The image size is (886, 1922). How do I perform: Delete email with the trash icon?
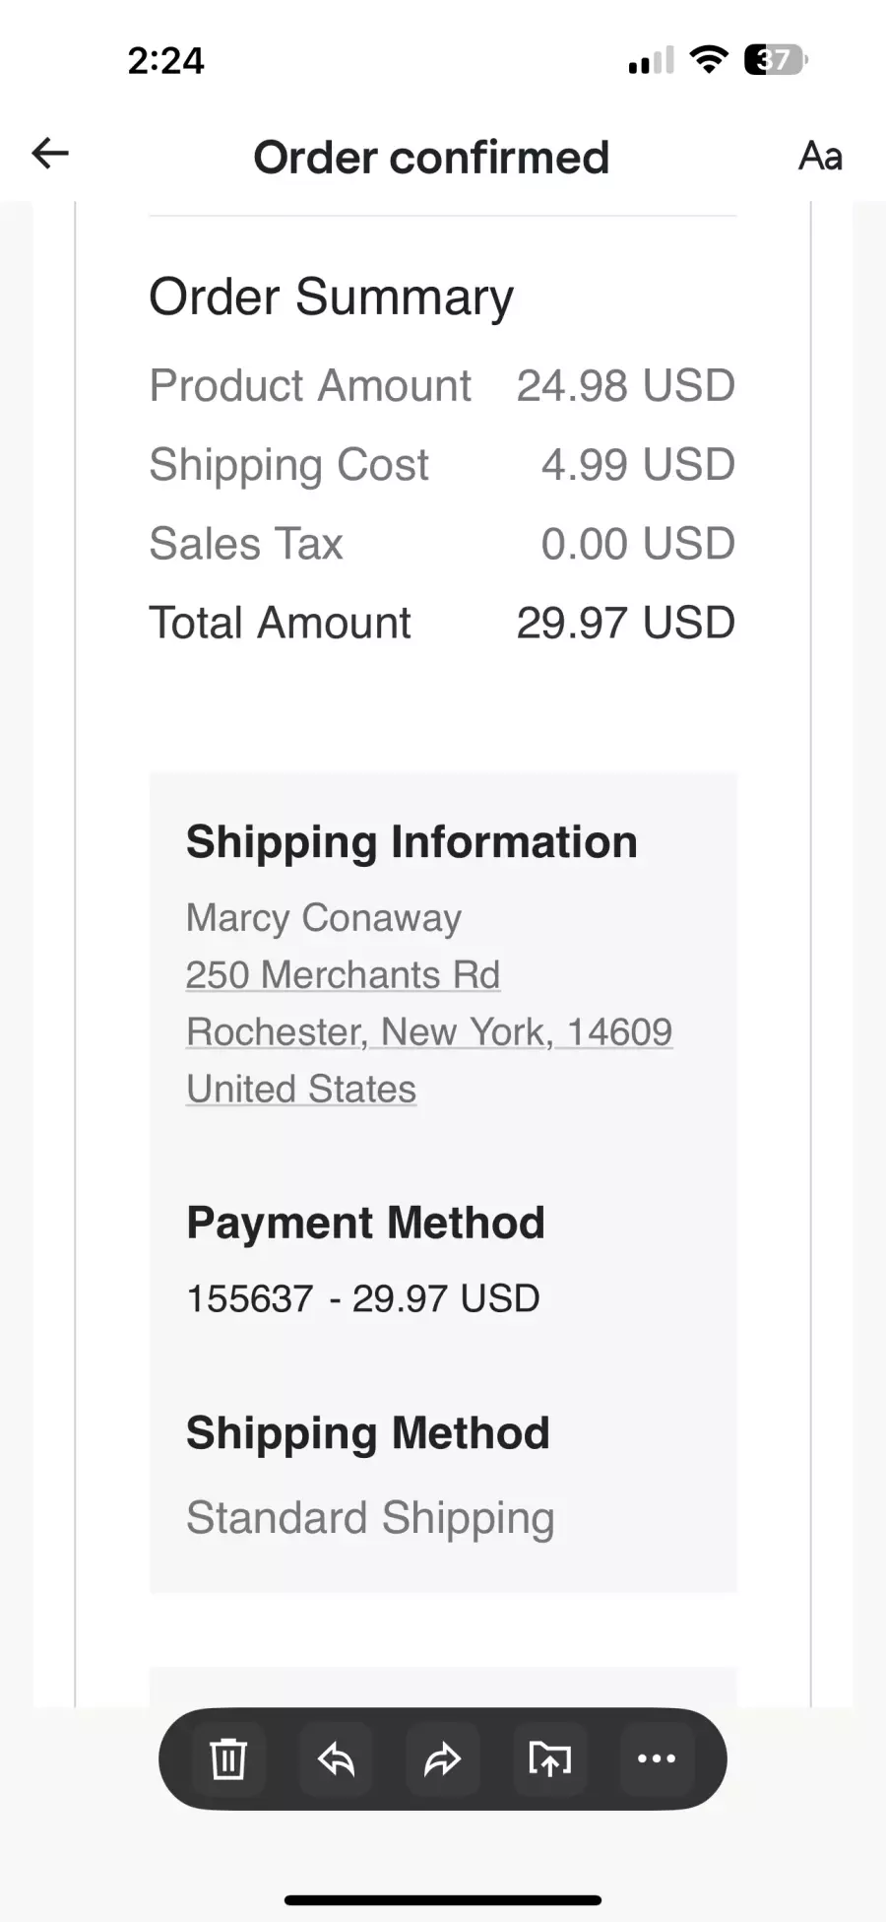228,1758
